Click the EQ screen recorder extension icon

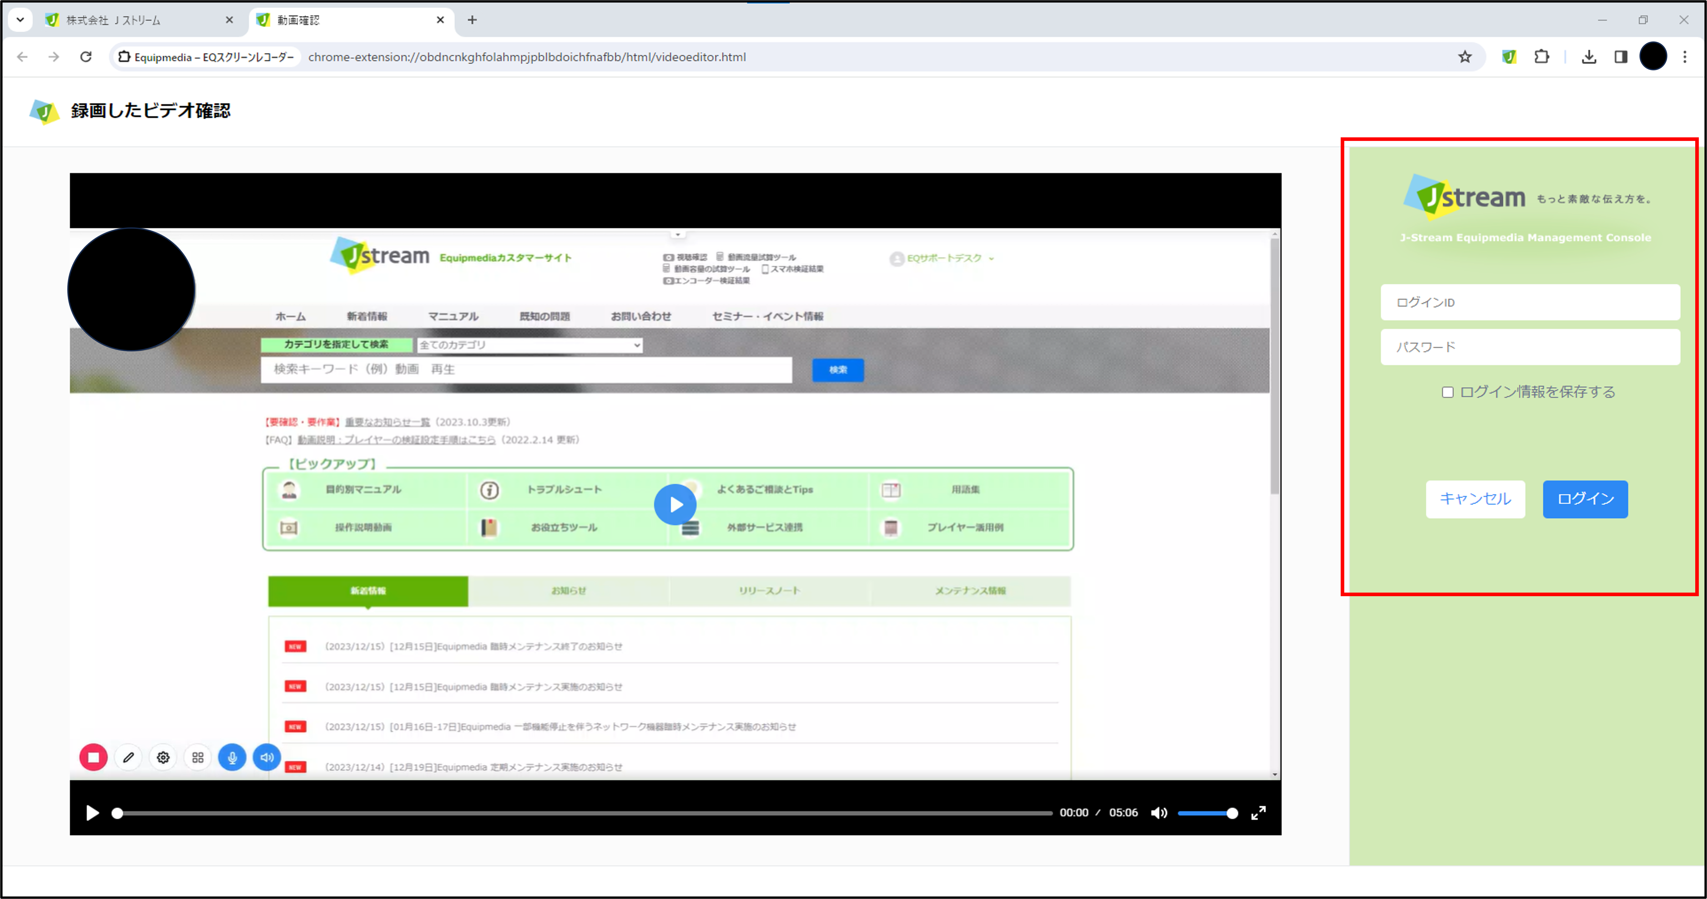click(x=1510, y=57)
